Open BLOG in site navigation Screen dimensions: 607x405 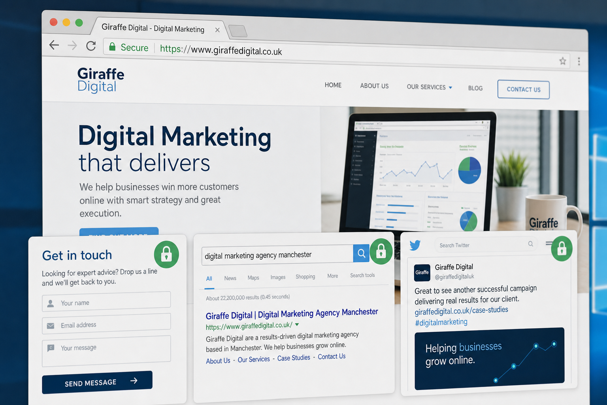(x=475, y=88)
